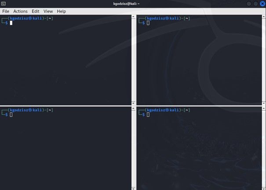Grab the horizontal splitter between the right panes
Image resolution: width=266 pixels, height=190 pixels.
click(x=200, y=105)
